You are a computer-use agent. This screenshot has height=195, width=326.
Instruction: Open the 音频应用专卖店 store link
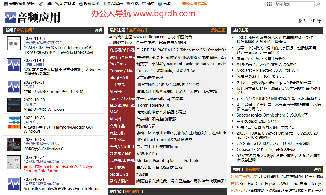click(x=195, y=4)
